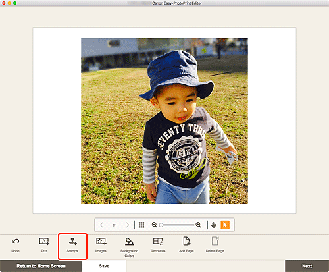The width and height of the screenshot is (329, 272).
Task: Click the zoom in magnifier
Action: coord(198,225)
